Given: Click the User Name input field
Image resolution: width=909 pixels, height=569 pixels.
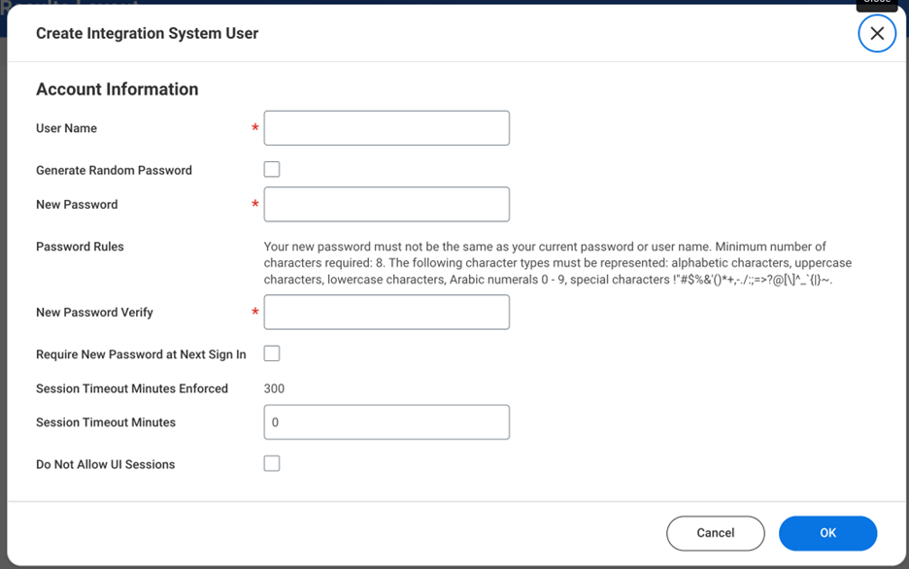Looking at the screenshot, I should pos(387,128).
